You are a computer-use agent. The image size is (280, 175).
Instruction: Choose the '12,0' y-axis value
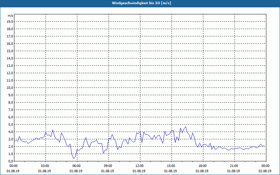click(x=10, y=73)
